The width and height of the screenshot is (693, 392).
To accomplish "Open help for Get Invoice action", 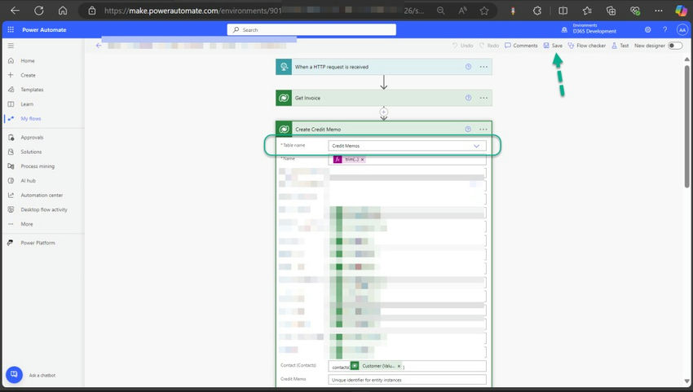I will click(468, 98).
